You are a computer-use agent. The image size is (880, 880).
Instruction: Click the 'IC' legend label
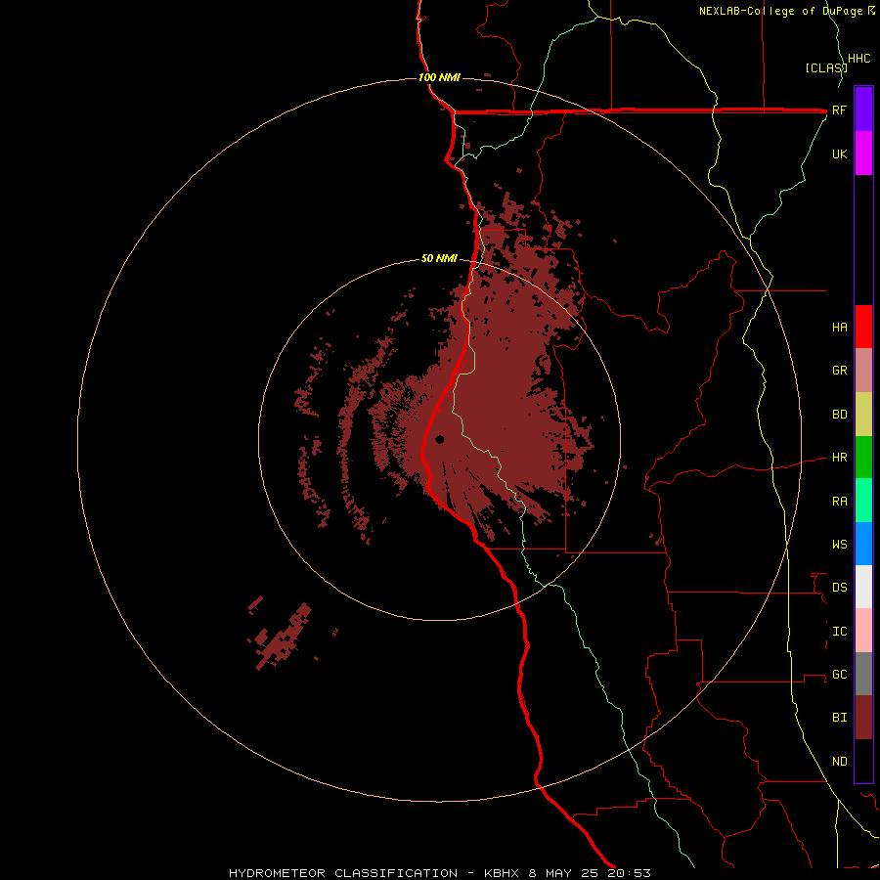pos(839,632)
